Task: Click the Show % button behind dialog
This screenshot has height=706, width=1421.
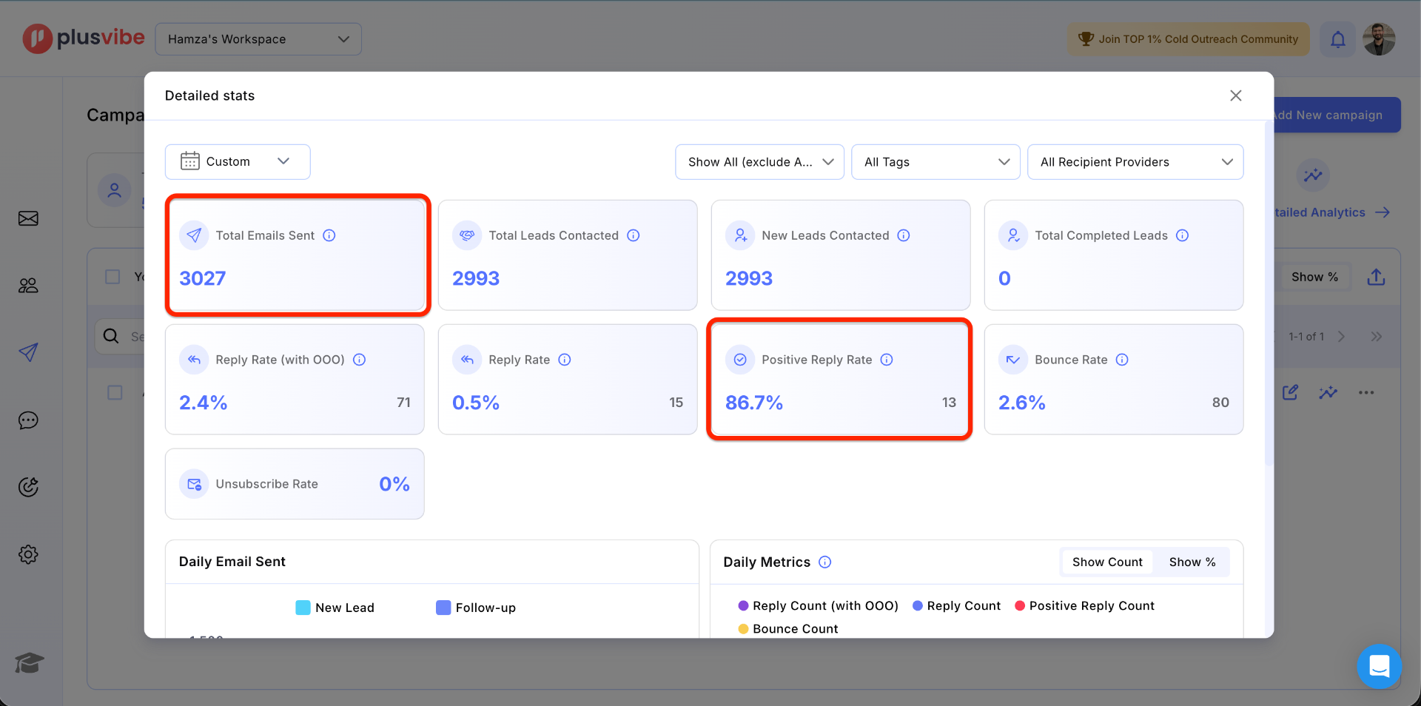Action: (1314, 277)
